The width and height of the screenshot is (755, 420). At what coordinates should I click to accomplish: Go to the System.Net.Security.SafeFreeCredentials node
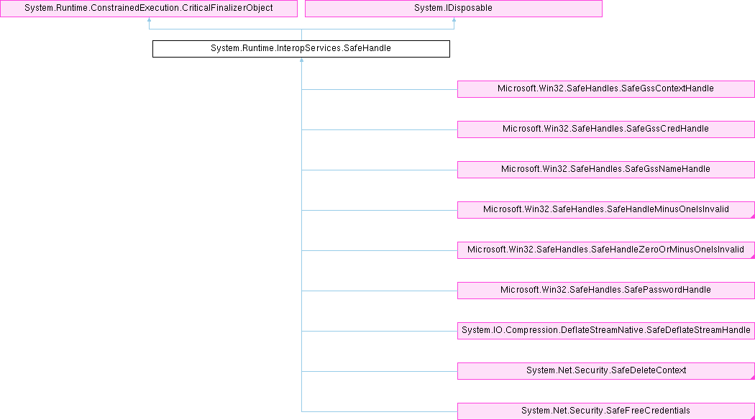point(605,411)
